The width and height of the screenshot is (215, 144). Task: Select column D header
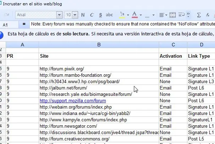pyautogui.click(x=201, y=45)
